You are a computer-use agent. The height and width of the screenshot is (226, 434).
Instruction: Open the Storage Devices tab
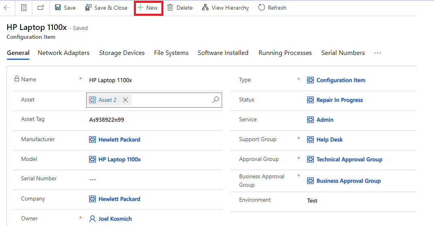tap(122, 53)
